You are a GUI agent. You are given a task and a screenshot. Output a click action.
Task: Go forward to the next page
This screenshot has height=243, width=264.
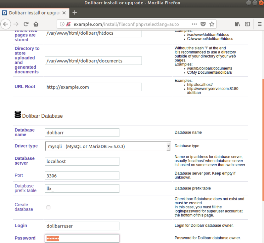16,24
